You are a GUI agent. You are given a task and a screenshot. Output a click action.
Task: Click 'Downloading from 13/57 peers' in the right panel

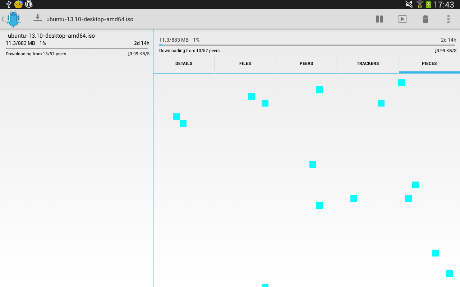[x=189, y=51]
